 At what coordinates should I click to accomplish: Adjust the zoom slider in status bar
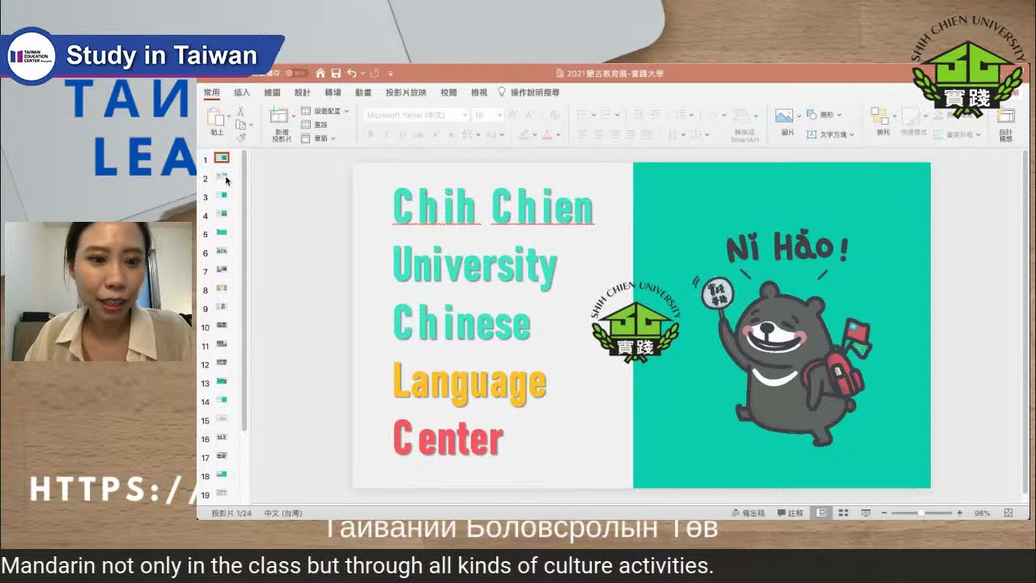point(922,513)
